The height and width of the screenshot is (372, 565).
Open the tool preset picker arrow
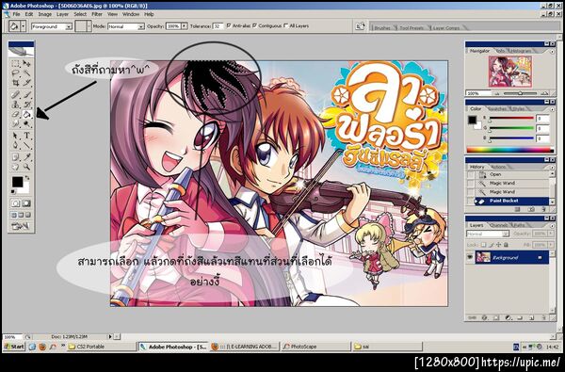tap(24, 26)
